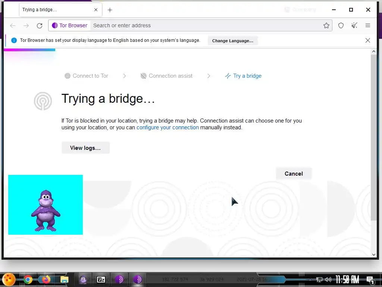Viewport: 382px width, 287px height.
Task: Launch Firefox from the taskbar
Action: (46, 280)
